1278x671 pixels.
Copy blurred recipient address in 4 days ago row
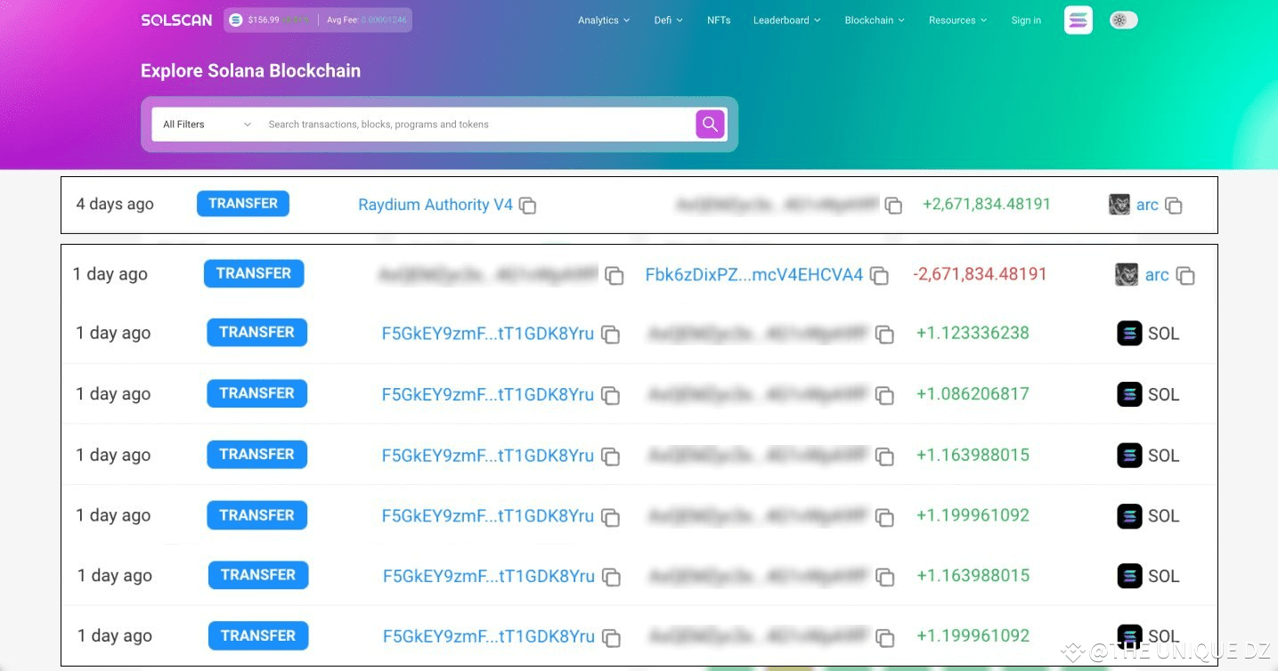(893, 206)
